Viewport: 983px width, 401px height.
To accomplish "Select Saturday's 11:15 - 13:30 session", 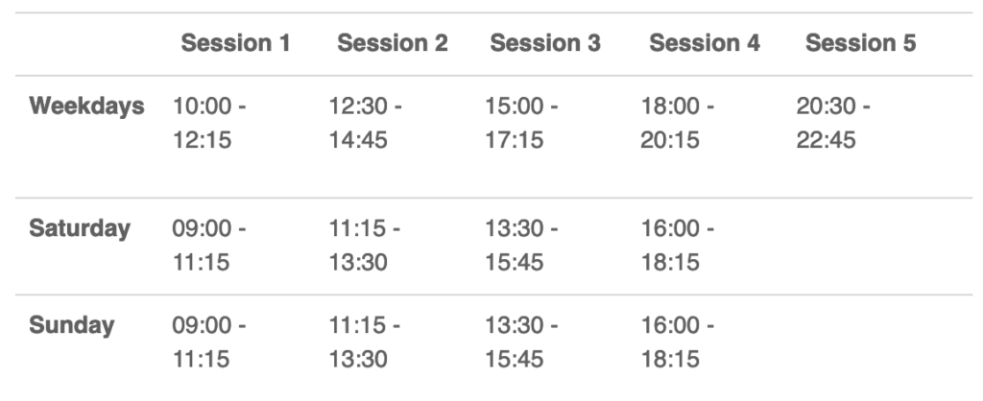I will click(x=365, y=245).
